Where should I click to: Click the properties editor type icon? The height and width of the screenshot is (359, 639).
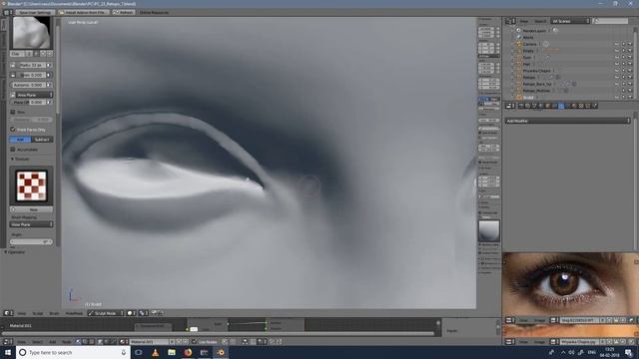point(510,106)
